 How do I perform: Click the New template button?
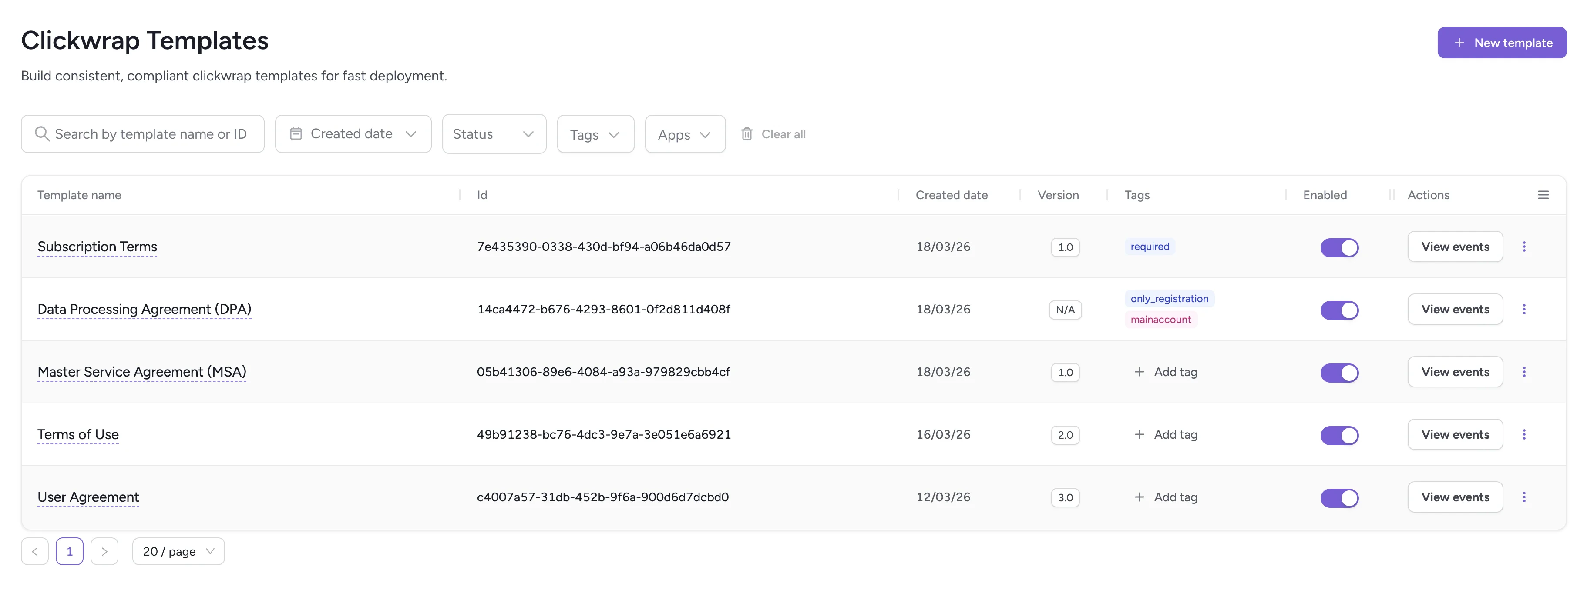click(x=1501, y=43)
